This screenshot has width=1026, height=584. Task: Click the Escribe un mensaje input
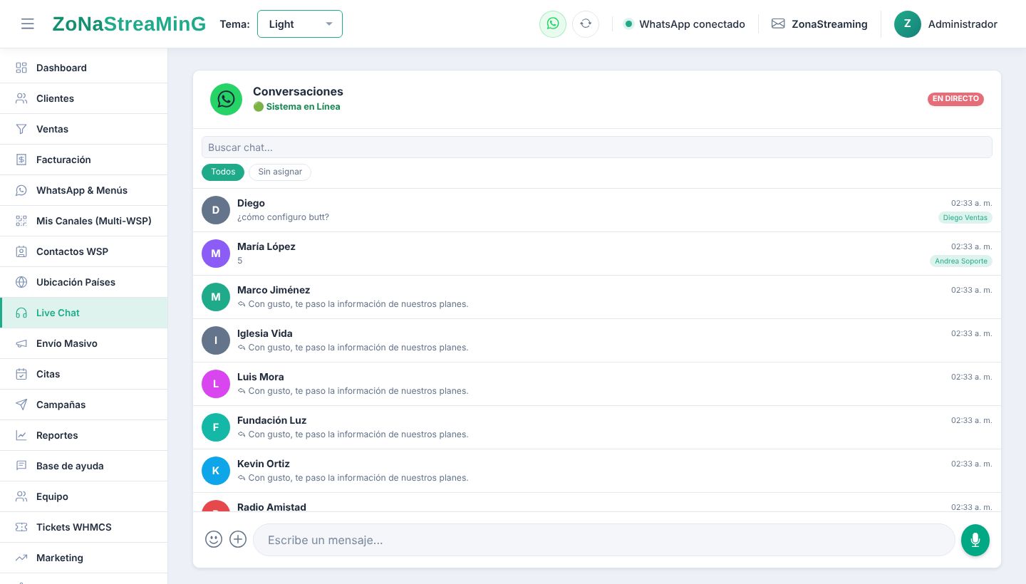(x=604, y=540)
